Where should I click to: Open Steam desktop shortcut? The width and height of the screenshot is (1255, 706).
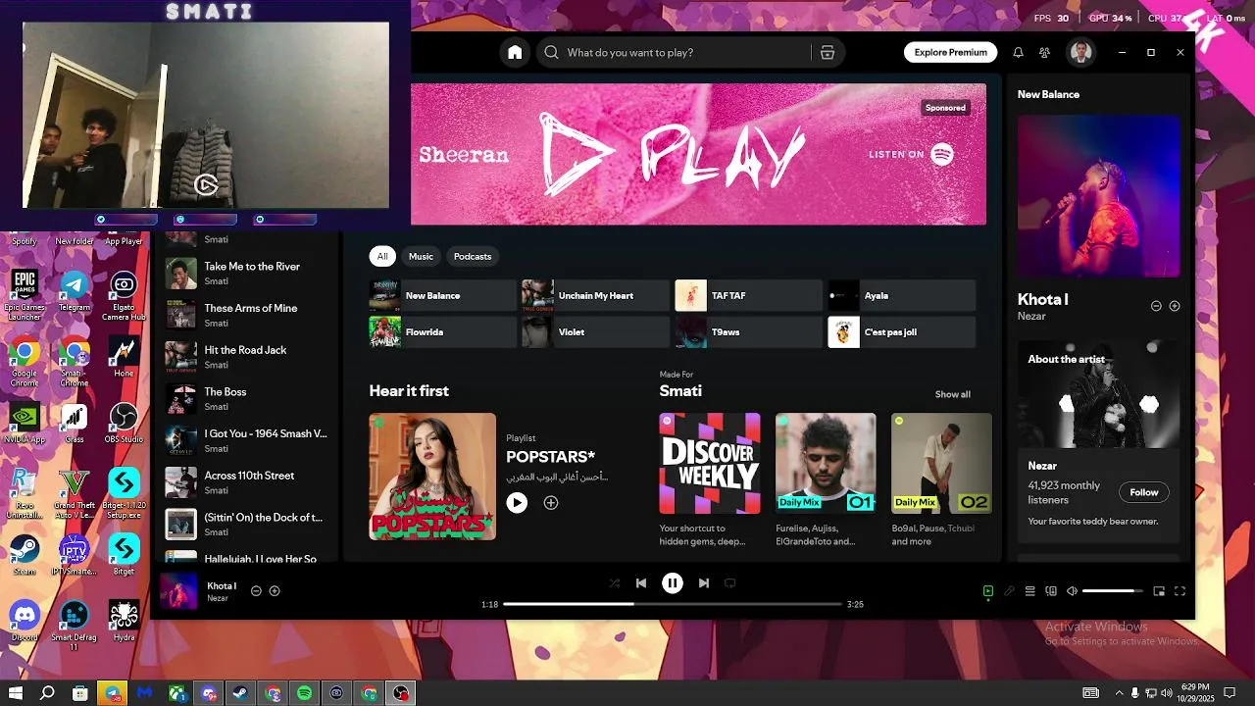pos(25,554)
